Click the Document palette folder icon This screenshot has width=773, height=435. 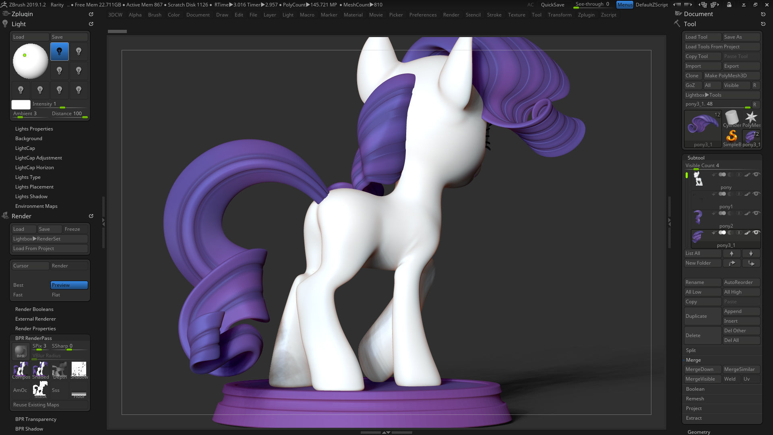click(x=678, y=14)
